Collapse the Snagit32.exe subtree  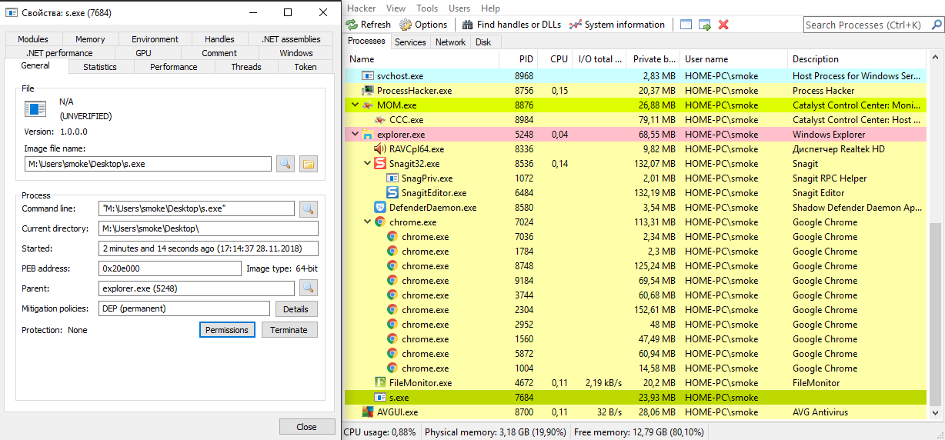point(367,164)
